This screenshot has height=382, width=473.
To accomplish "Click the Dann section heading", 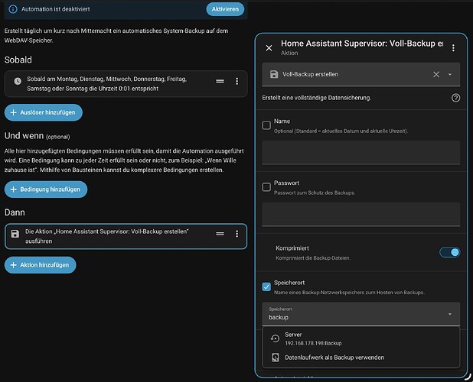I will pos(15,212).
